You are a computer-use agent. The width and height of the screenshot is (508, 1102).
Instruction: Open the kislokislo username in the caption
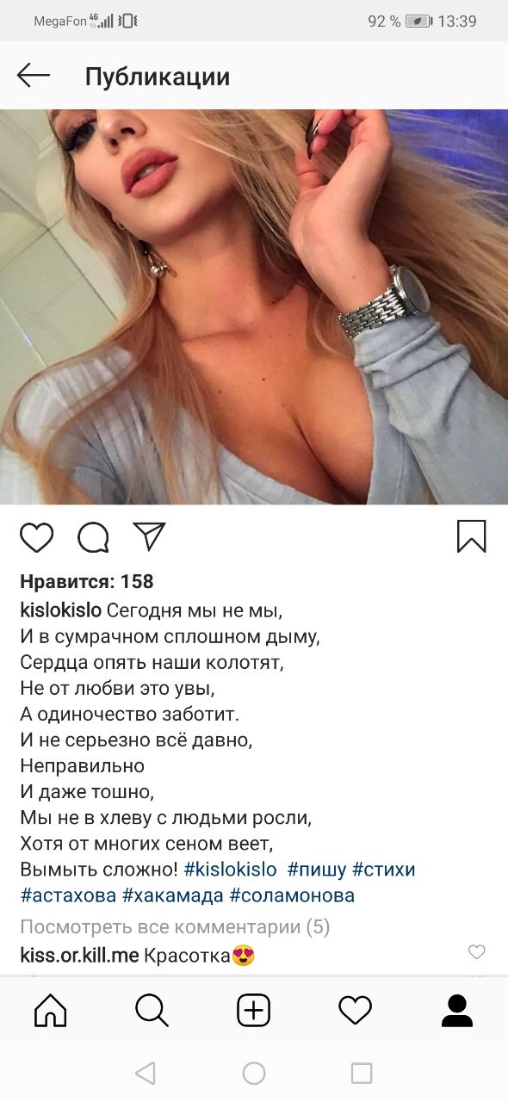click(x=60, y=610)
